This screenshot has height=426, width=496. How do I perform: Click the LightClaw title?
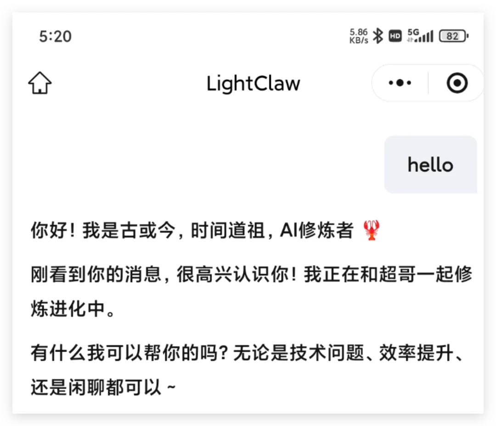(x=253, y=83)
